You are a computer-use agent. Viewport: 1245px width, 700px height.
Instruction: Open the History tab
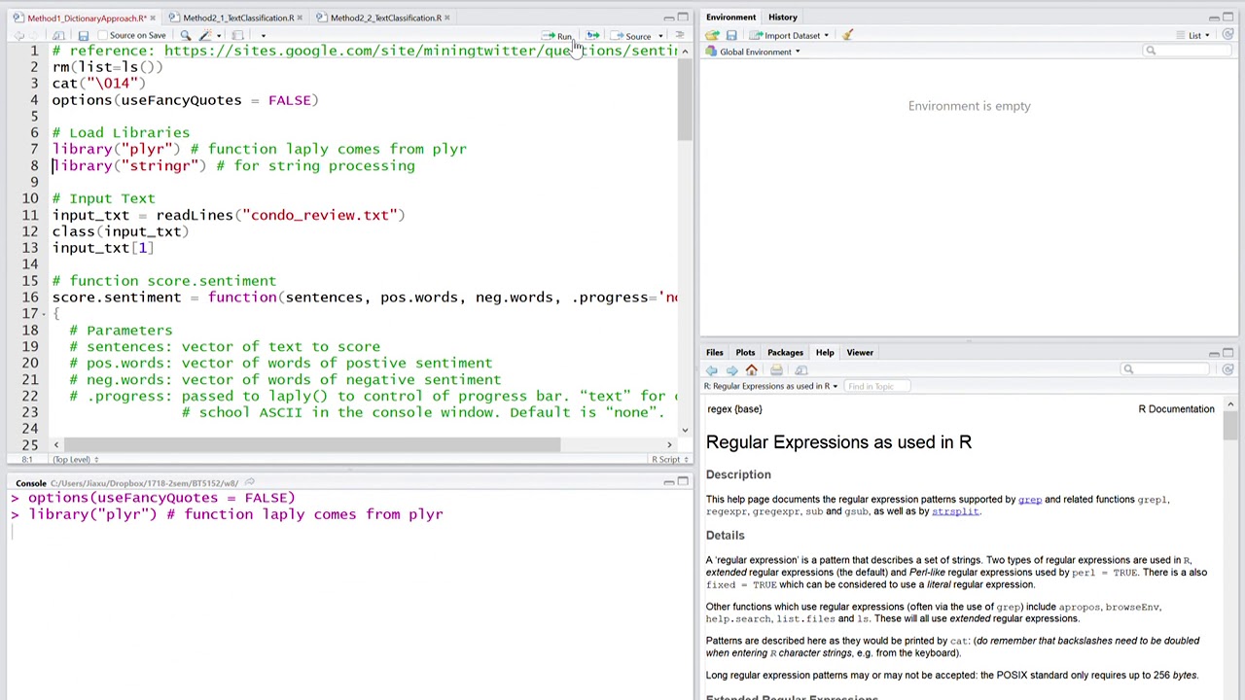[782, 17]
